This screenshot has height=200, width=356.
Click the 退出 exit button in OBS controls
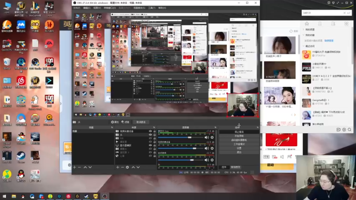(x=239, y=152)
